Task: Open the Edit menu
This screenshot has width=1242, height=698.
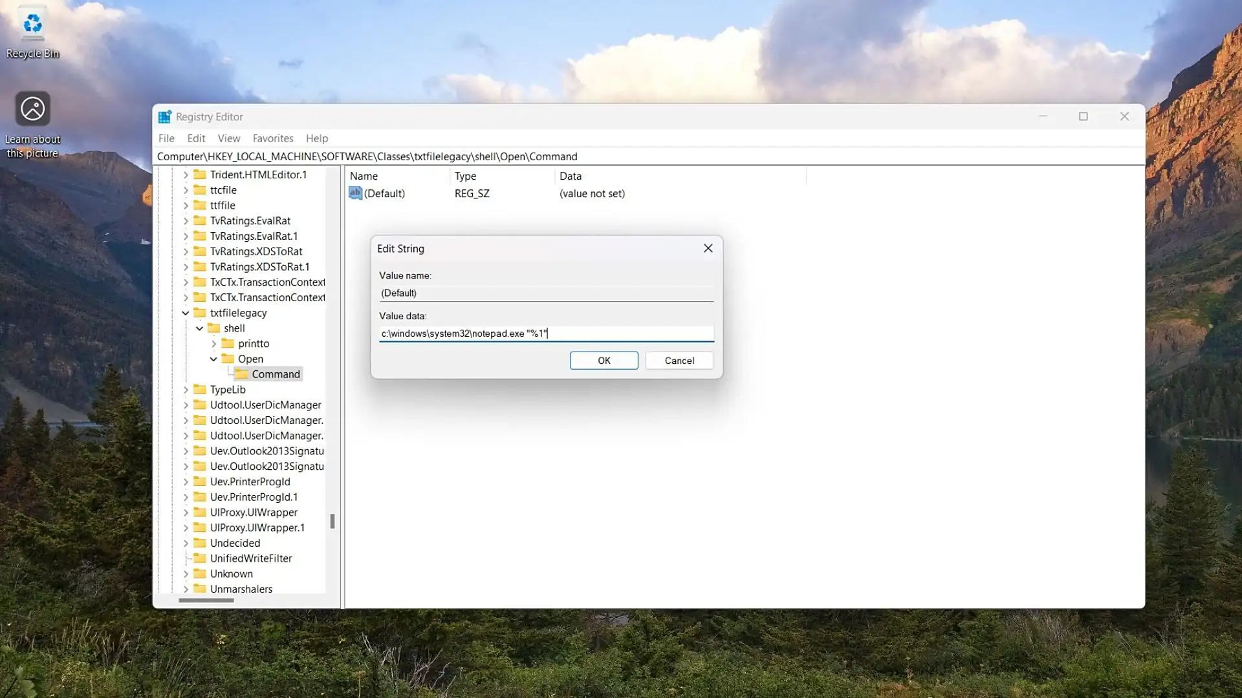Action: click(195, 138)
